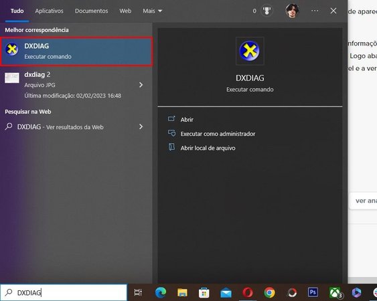The width and height of the screenshot is (377, 301).
Task: Click the DXDIAG title in preview pane
Action: point(250,78)
